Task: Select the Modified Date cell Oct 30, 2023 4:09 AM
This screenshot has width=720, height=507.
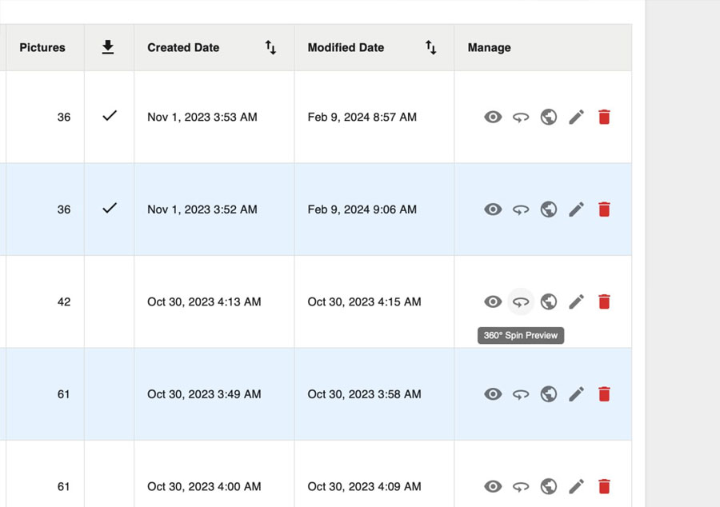Action: coord(364,486)
